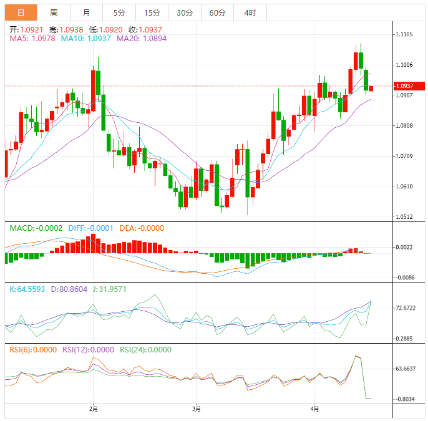The width and height of the screenshot is (428, 421).
Task: Choose the 30分 timeframe tab
Action: 185,12
